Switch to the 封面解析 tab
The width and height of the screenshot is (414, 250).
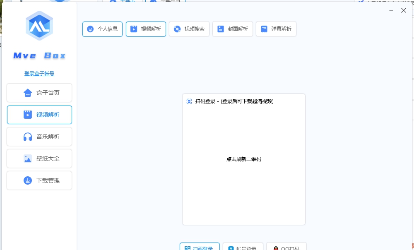[x=233, y=29]
